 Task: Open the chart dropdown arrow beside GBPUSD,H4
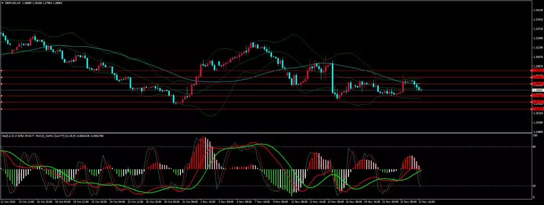pyautogui.click(x=3, y=3)
